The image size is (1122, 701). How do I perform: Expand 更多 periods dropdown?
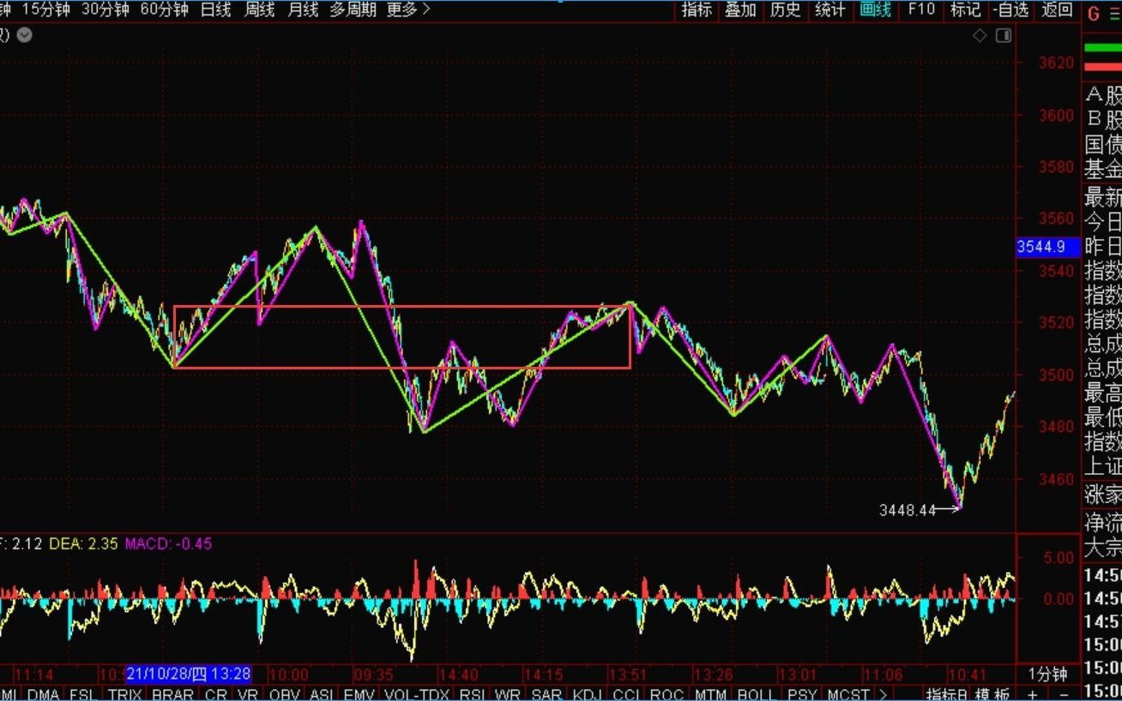[x=408, y=9]
